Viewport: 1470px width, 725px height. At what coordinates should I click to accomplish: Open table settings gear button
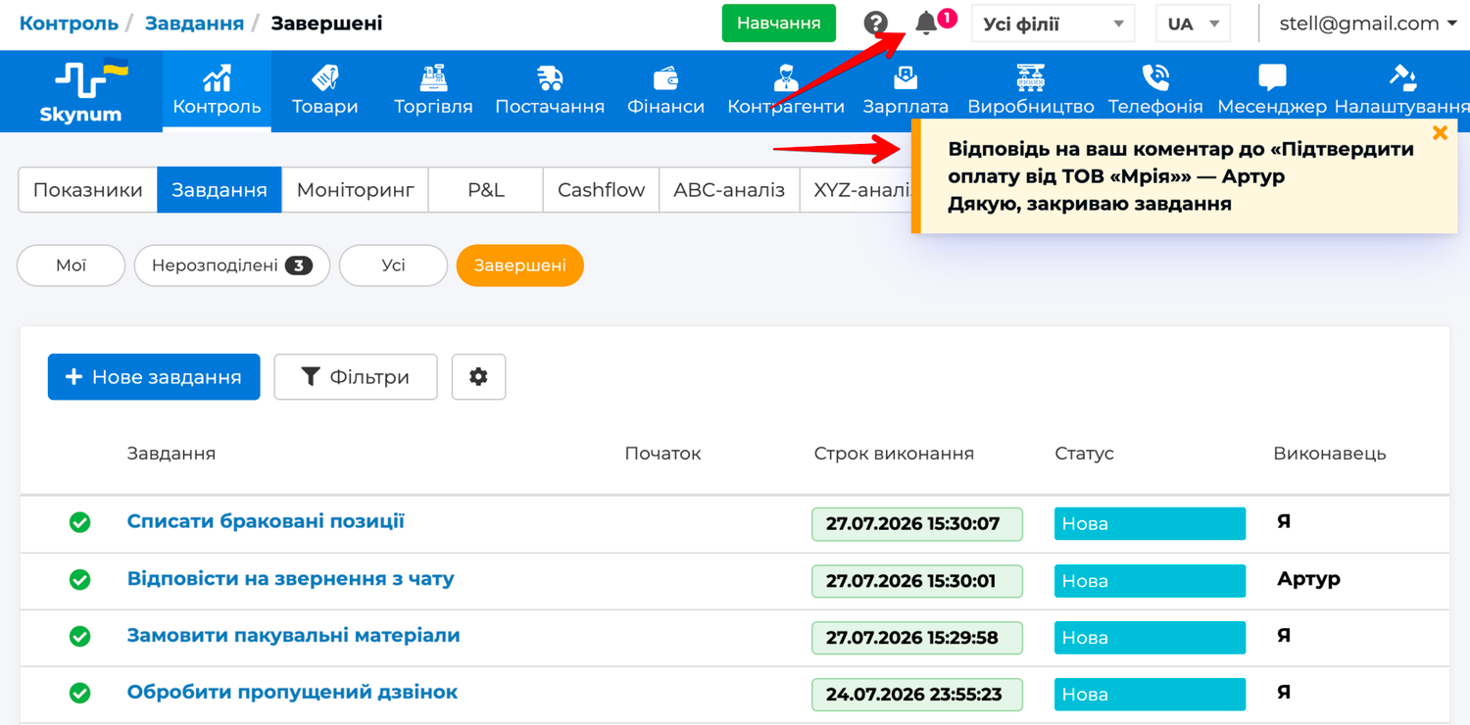tap(478, 377)
